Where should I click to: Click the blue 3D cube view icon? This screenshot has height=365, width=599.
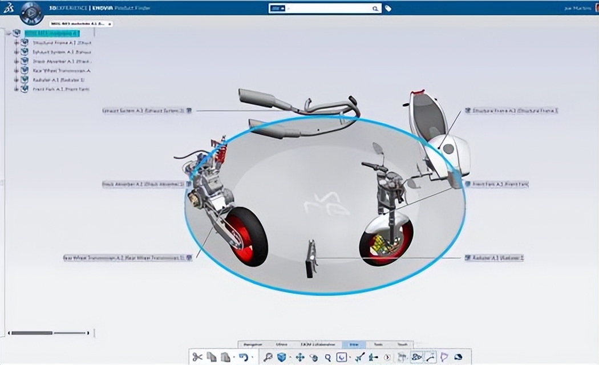point(282,357)
